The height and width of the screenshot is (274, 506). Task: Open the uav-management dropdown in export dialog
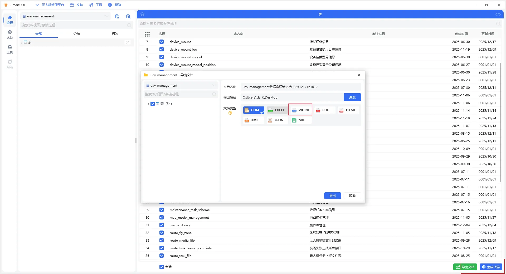[x=181, y=86]
